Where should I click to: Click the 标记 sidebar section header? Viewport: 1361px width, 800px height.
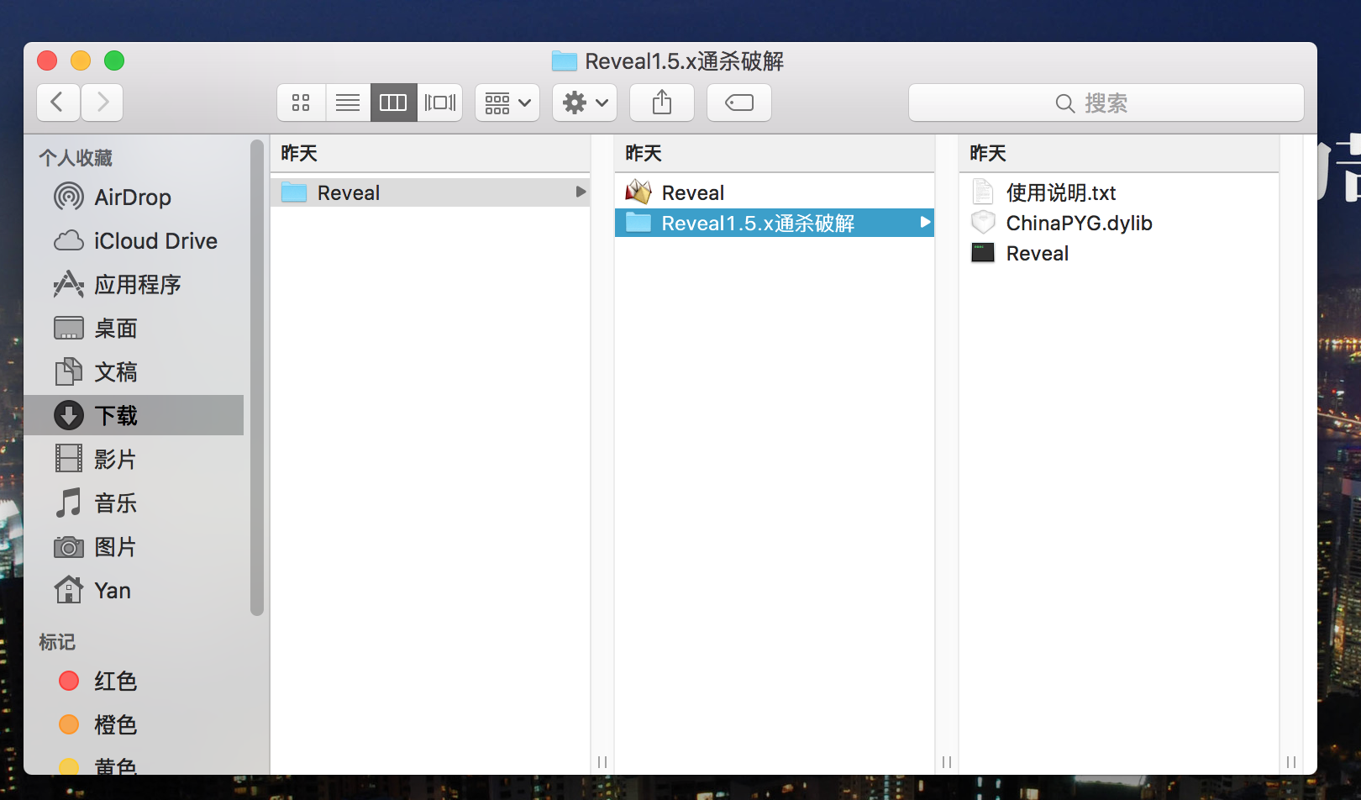(x=57, y=642)
